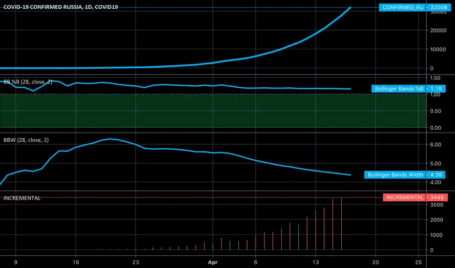Click the 9 date tick on time axis

tap(16, 262)
